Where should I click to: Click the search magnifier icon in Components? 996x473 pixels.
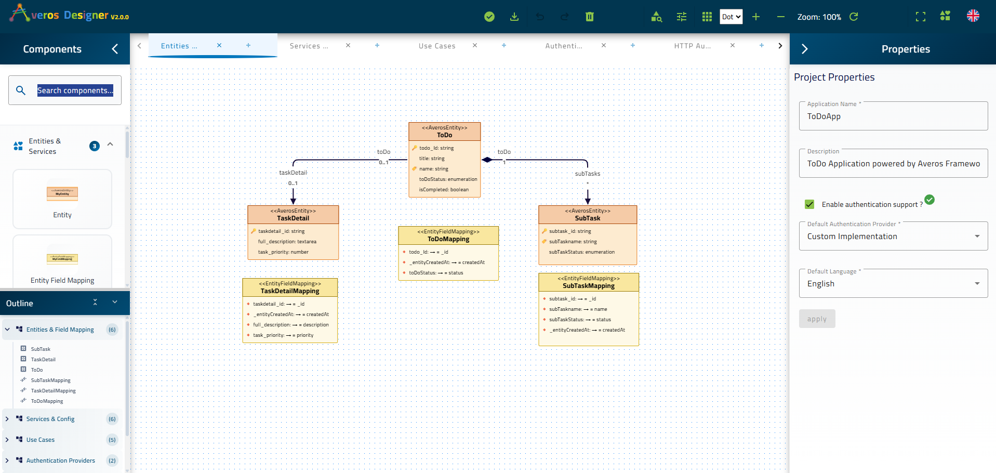coord(21,90)
